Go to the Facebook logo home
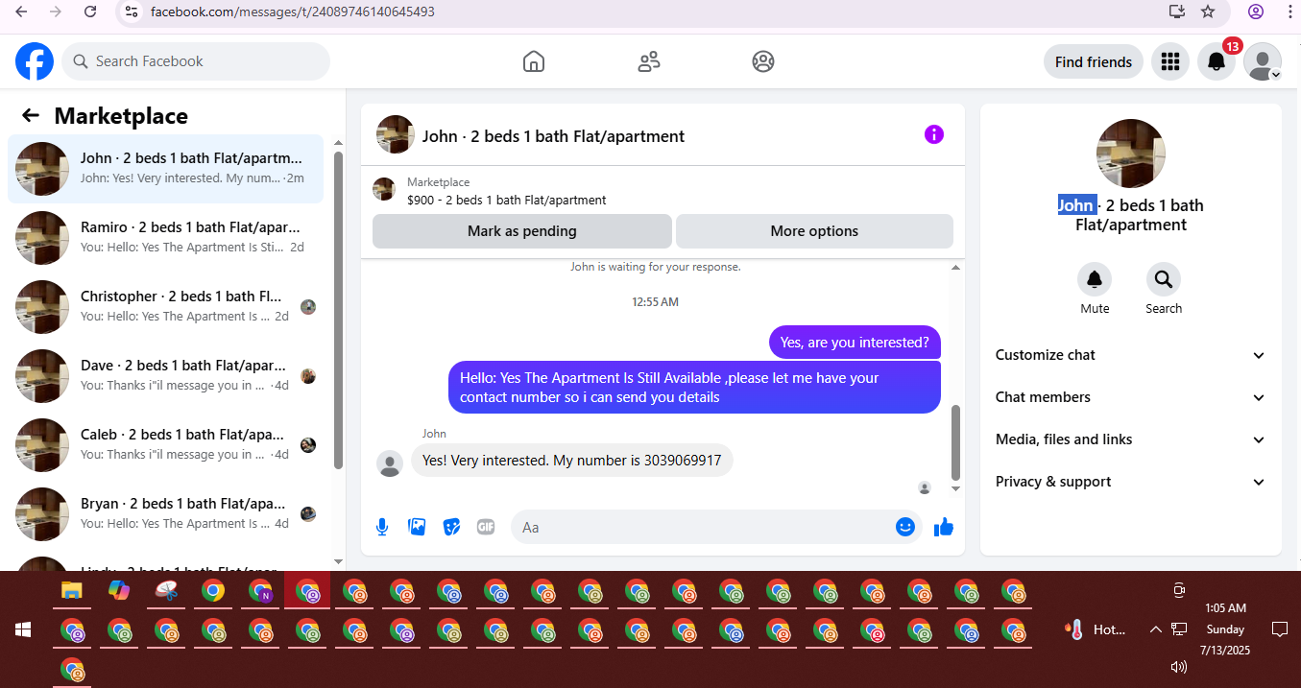 tap(35, 61)
